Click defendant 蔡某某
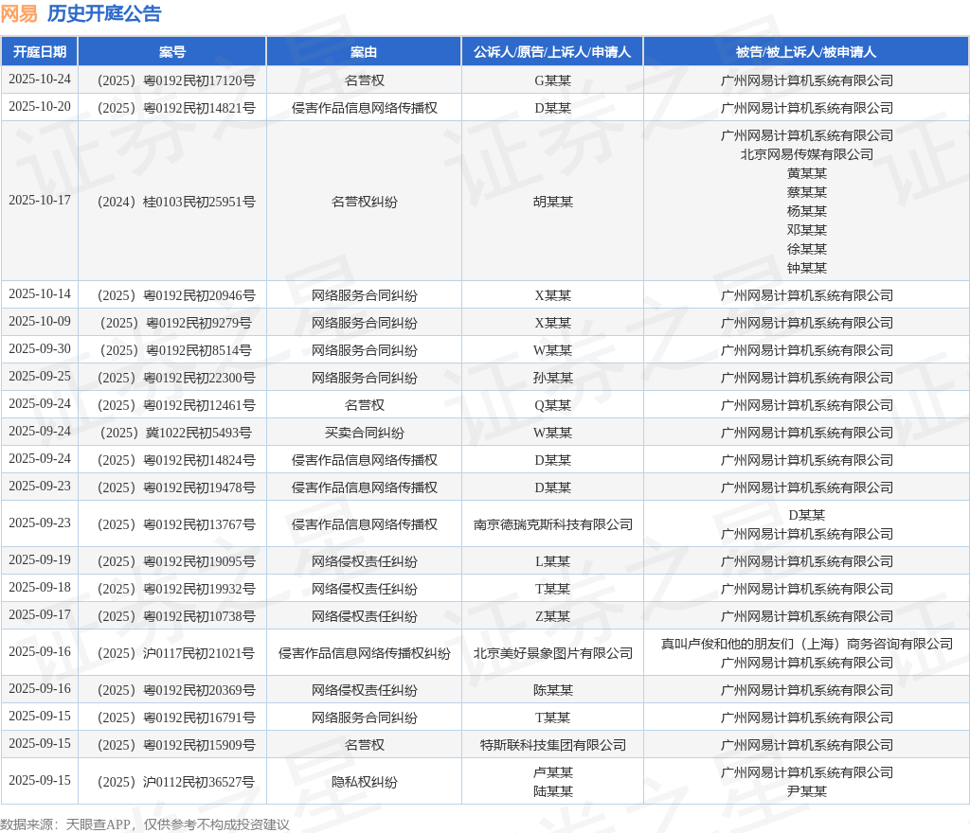 click(x=807, y=192)
